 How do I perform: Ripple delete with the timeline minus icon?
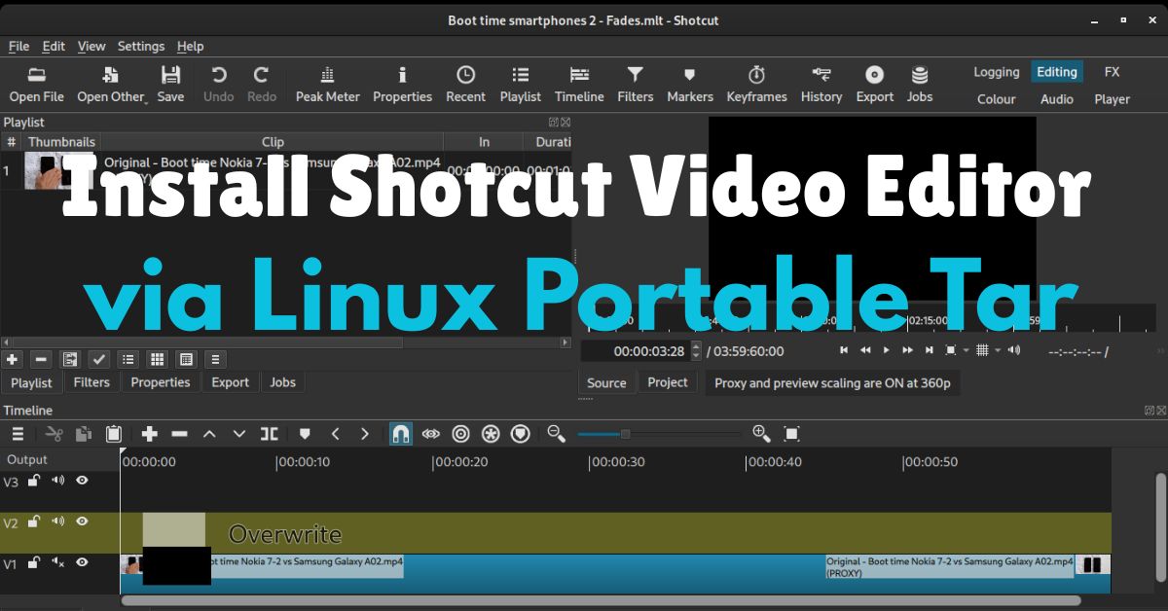point(179,434)
